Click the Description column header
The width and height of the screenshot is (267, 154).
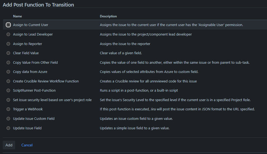tap(108, 16)
